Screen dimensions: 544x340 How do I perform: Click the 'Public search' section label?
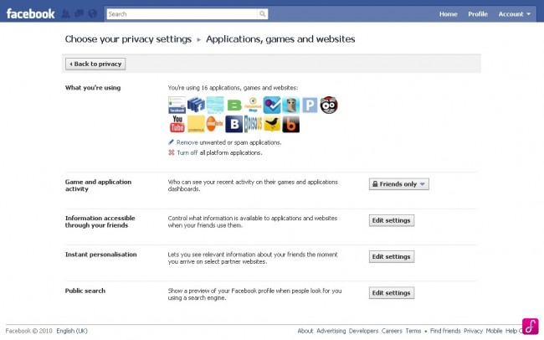pos(85,291)
